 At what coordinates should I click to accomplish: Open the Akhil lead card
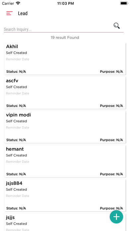pyautogui.click(x=65, y=59)
